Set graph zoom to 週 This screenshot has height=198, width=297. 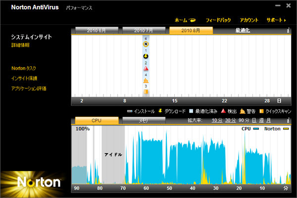(x=261, y=120)
